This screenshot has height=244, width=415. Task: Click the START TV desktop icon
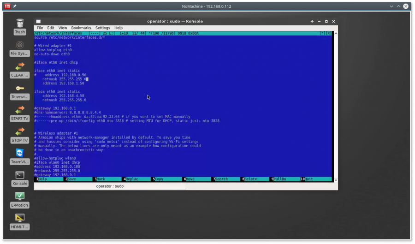click(20, 110)
